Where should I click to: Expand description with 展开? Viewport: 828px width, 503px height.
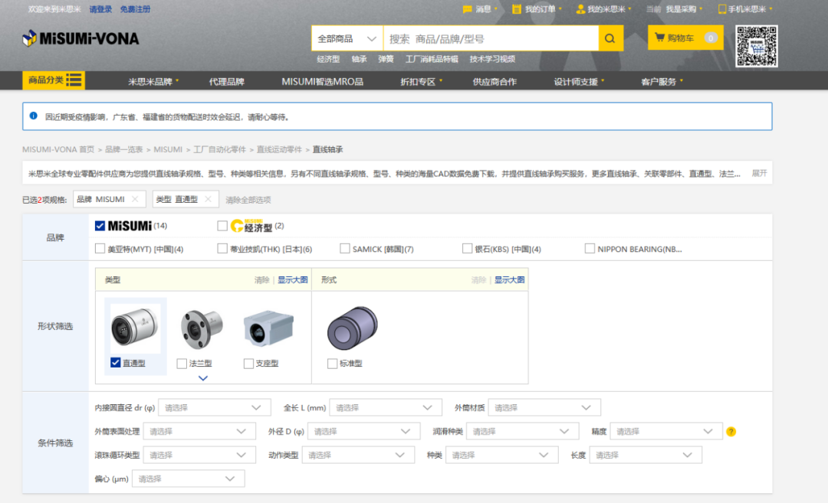click(x=759, y=174)
